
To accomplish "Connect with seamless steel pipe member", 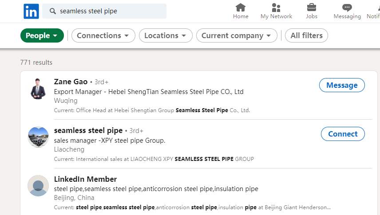I will pyautogui.click(x=342, y=134).
